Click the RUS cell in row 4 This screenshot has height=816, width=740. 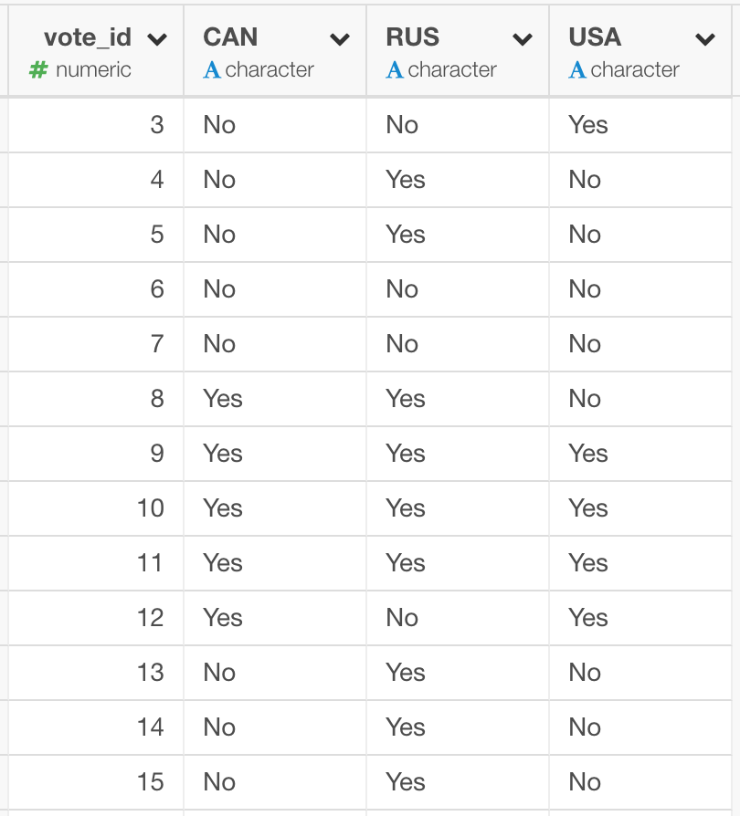click(x=458, y=180)
